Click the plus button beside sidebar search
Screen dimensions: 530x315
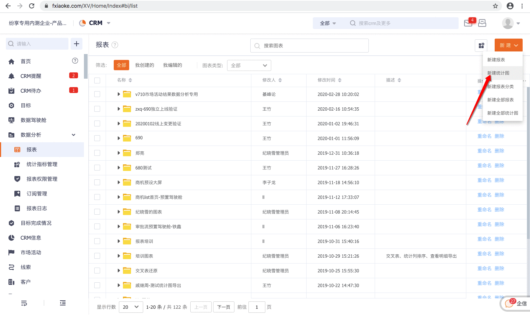(x=77, y=44)
